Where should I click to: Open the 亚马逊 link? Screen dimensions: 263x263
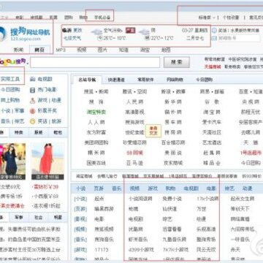135,163
